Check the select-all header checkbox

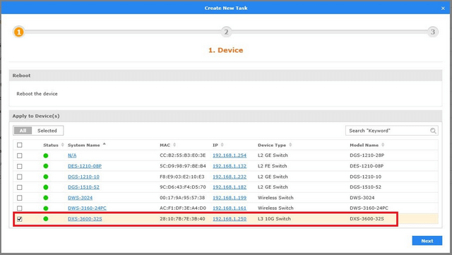click(20, 145)
